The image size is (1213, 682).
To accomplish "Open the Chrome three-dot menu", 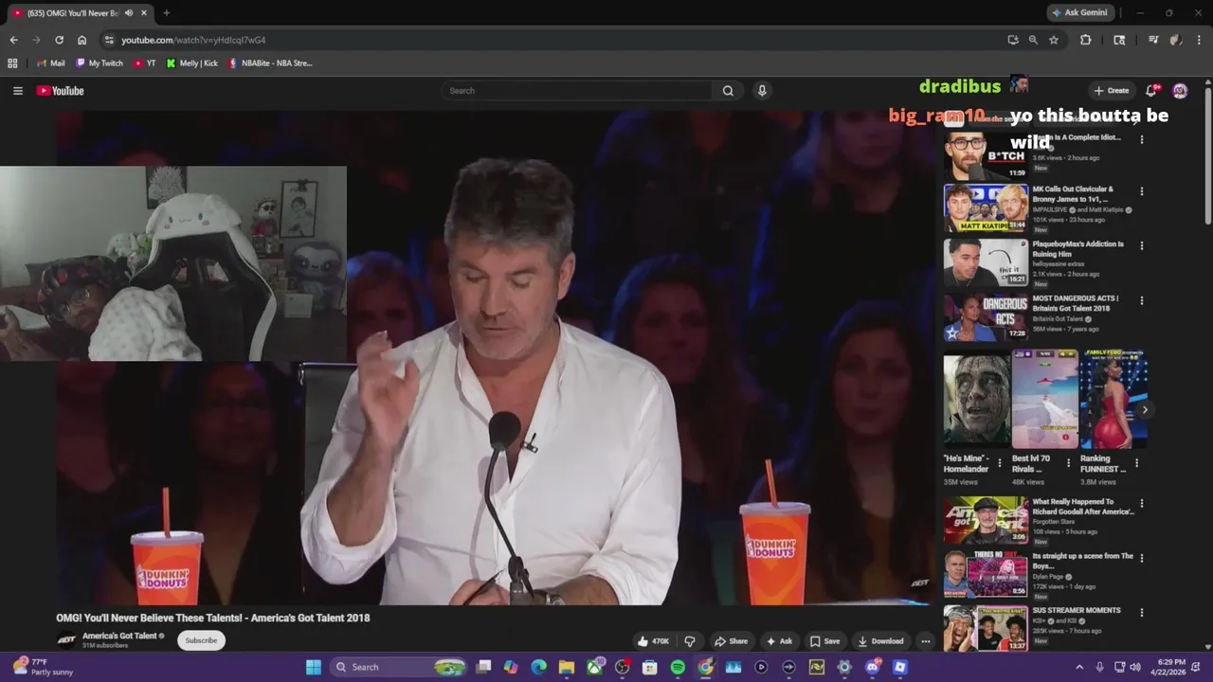I will click(x=1199, y=40).
